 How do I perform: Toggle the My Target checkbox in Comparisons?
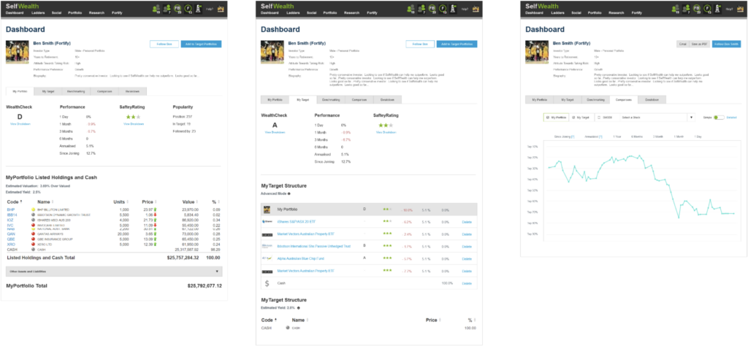573,117
